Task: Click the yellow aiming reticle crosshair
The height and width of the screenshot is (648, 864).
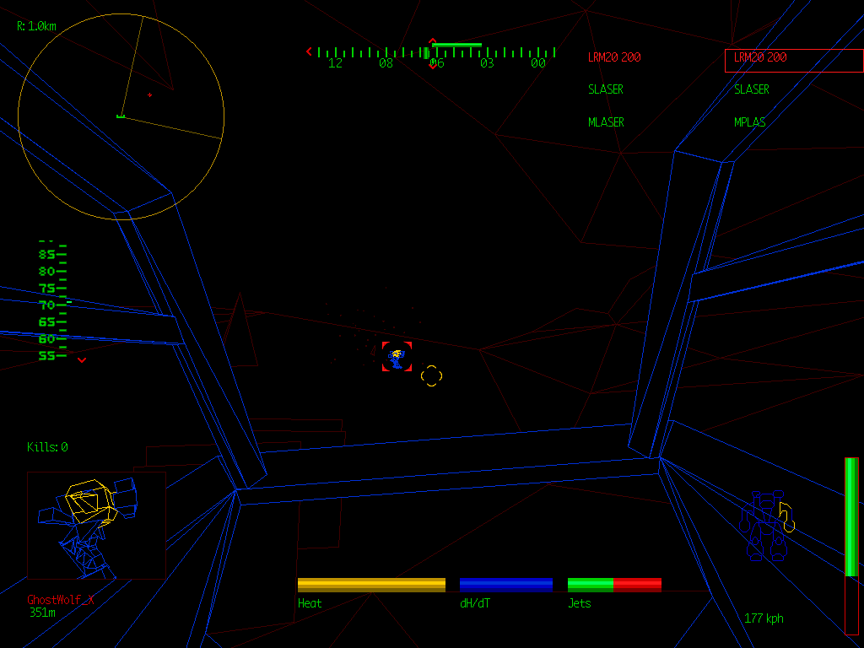Action: 431,376
